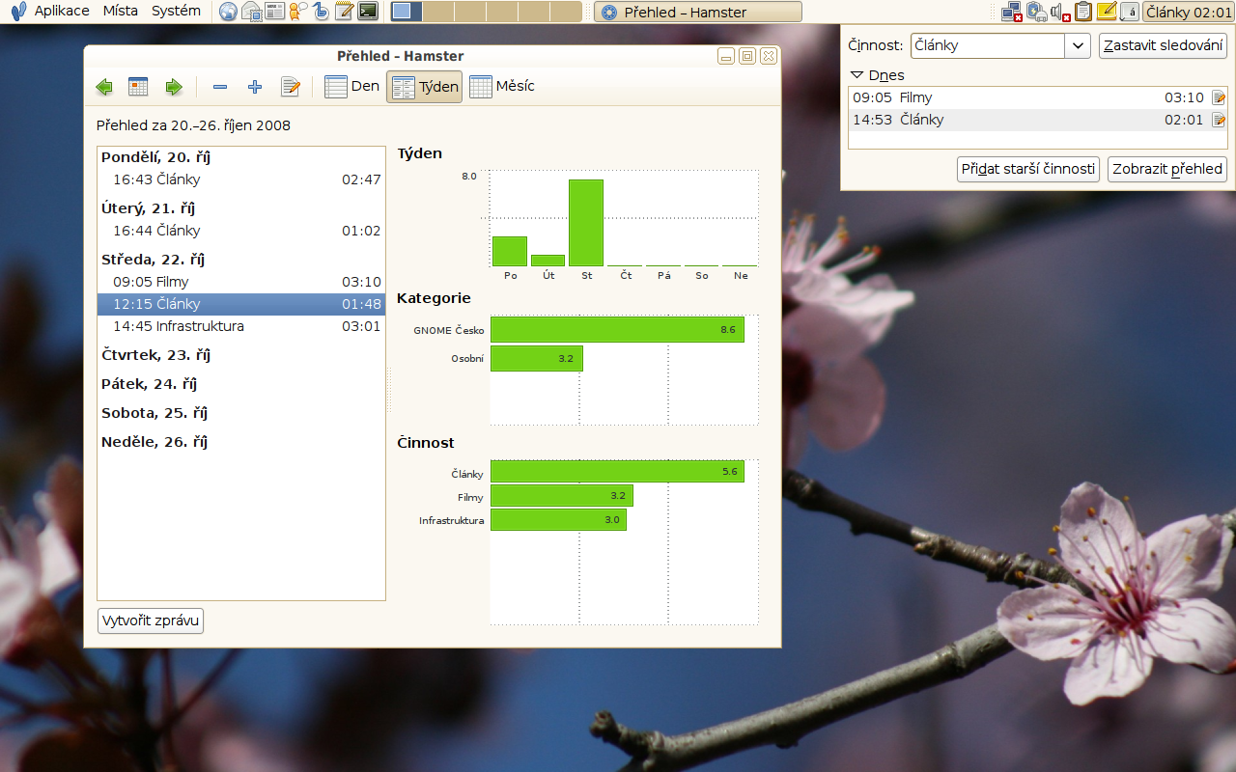Open the text editor notepad icon in the panel

tap(344, 12)
